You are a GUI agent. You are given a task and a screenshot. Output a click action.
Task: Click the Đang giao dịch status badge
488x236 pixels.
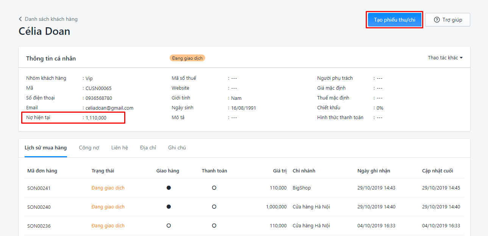pos(187,58)
